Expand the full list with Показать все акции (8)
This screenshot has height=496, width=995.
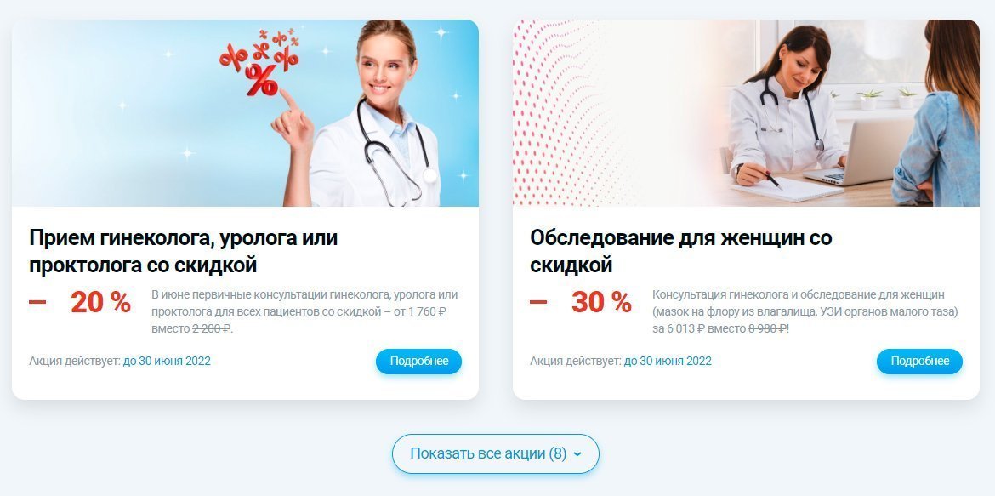click(496, 454)
